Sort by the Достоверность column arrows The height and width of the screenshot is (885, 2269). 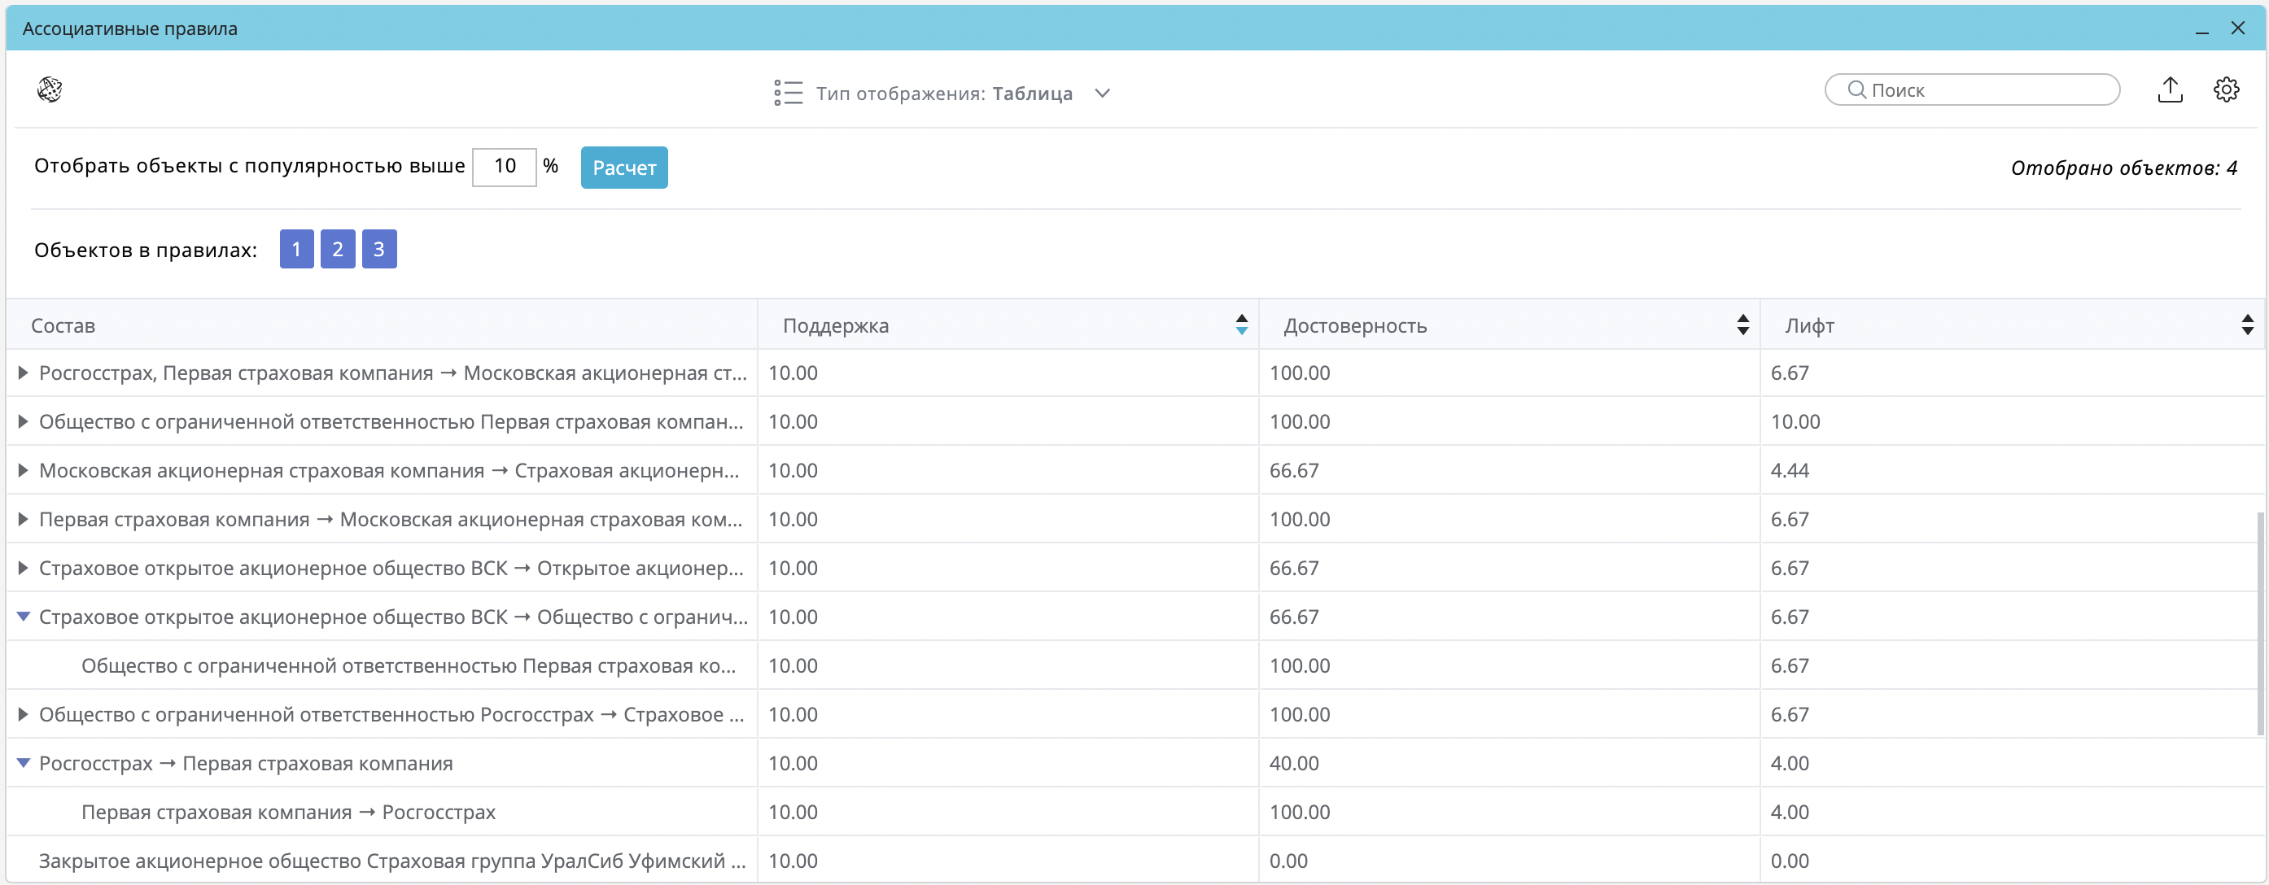[x=1742, y=325]
